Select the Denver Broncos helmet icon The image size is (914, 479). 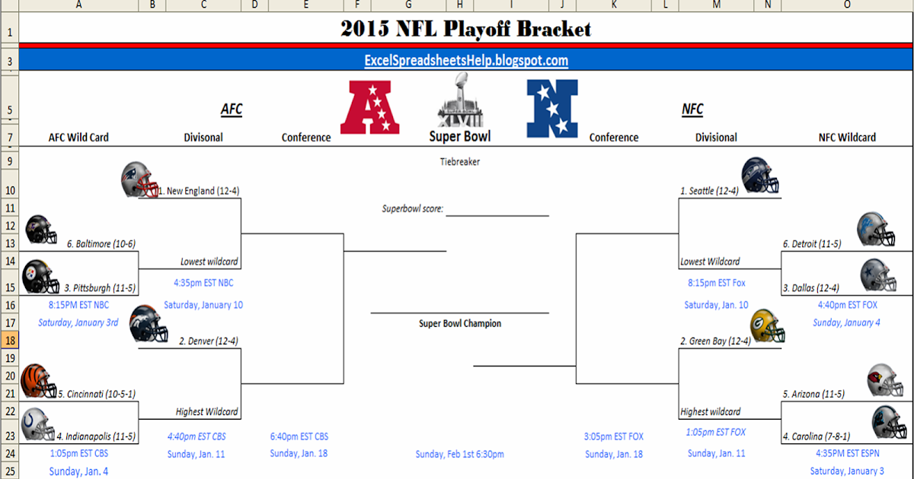pyautogui.click(x=149, y=323)
